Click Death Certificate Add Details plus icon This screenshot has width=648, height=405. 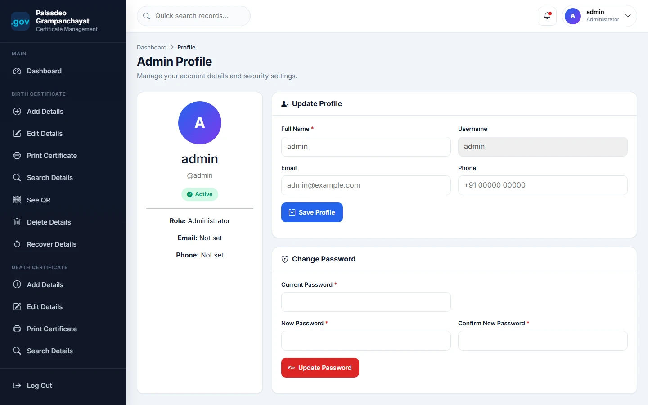point(17,284)
